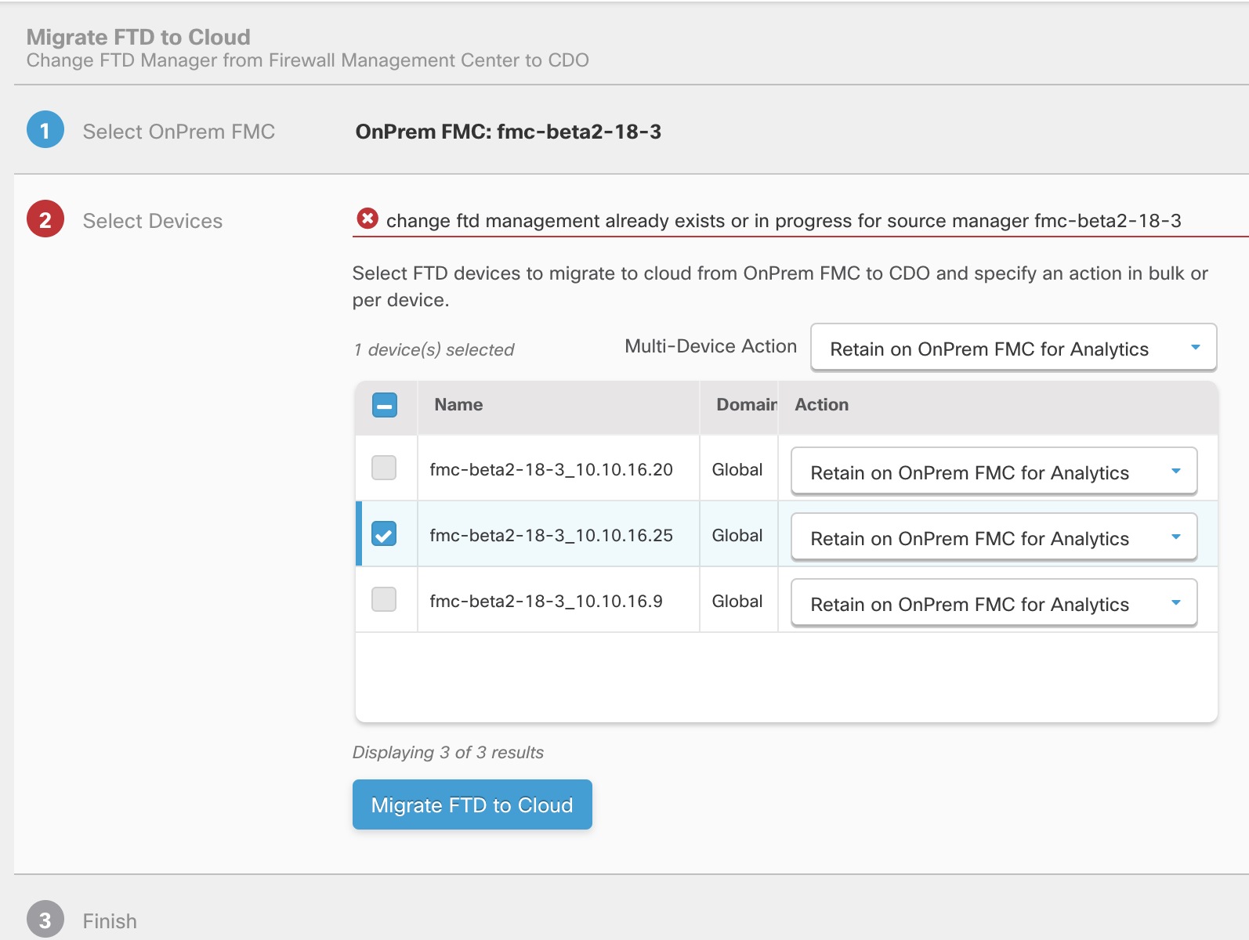Click device name fmc-beta2-18-3_10.10.16.25
Image resolution: width=1249 pixels, height=940 pixels.
click(552, 535)
